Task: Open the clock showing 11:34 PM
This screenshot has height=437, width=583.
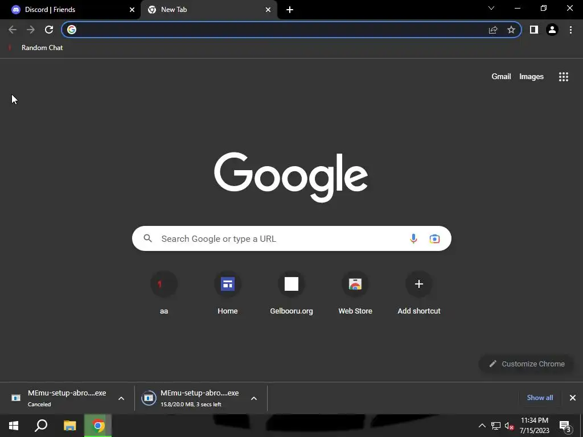Action: coord(534,426)
